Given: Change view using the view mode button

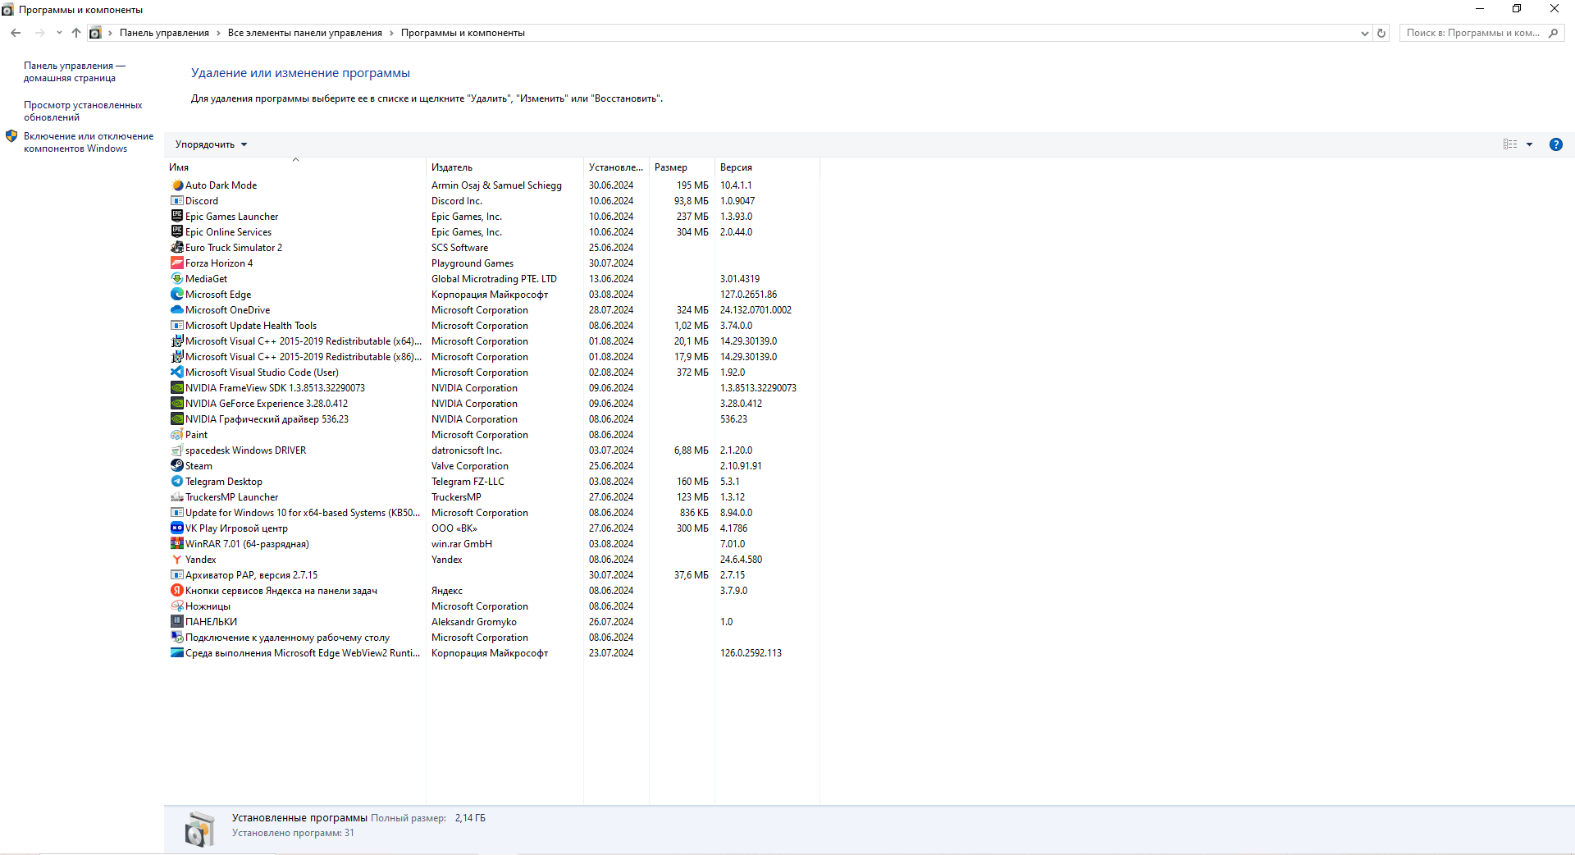Looking at the screenshot, I should 1510,144.
